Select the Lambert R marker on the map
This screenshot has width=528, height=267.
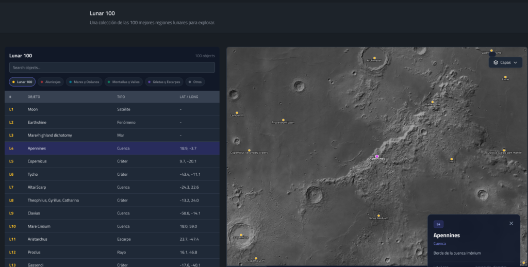(237, 113)
